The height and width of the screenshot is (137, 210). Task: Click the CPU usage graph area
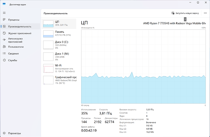(143, 66)
